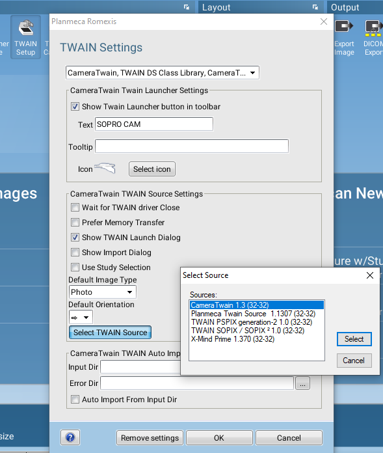Click OK in TWAIN Settings
Screen dimensions: 383x453
tap(219, 437)
